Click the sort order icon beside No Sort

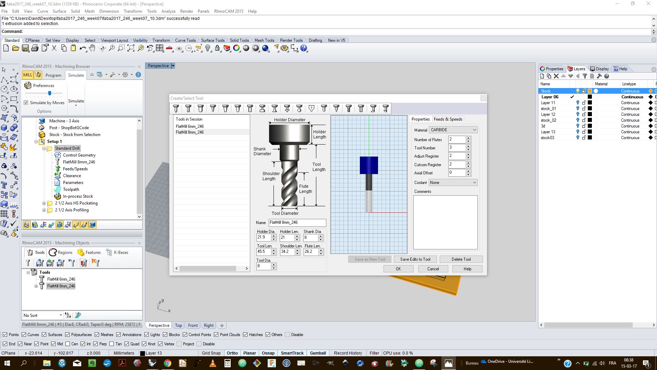point(68,315)
